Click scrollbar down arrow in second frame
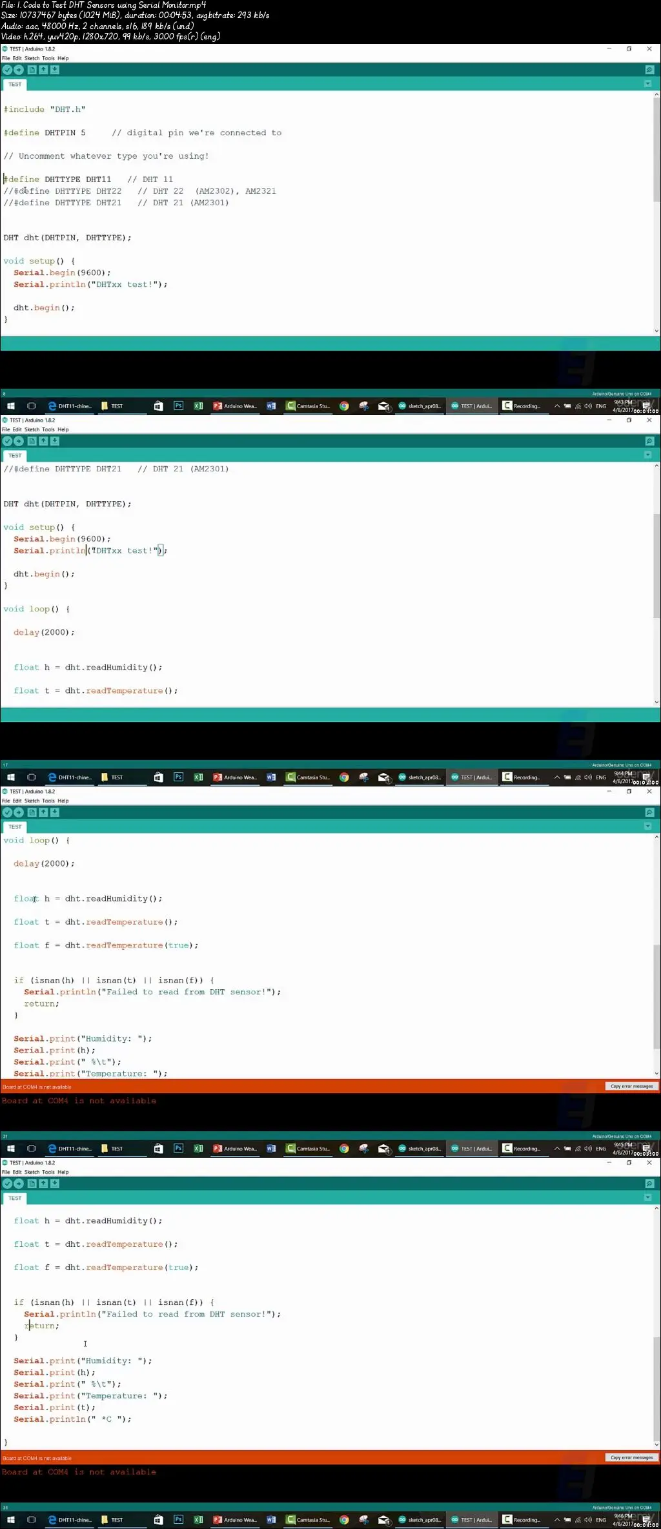Image resolution: width=661 pixels, height=1529 pixels. tap(656, 702)
